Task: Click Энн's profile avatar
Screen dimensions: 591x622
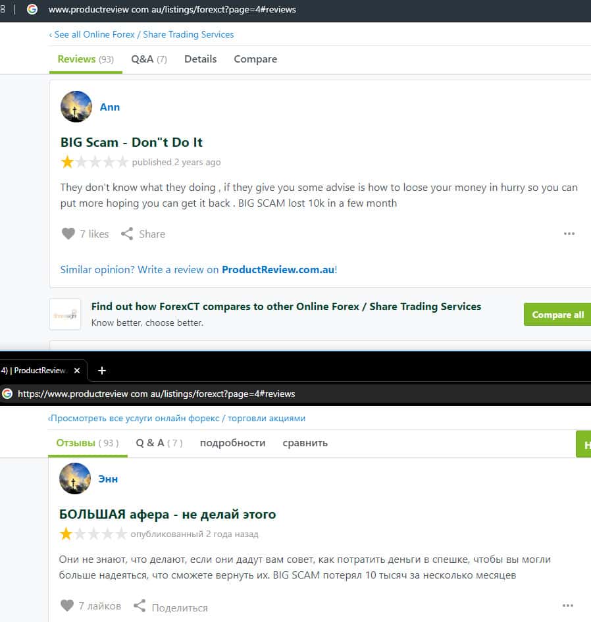Action: point(75,479)
